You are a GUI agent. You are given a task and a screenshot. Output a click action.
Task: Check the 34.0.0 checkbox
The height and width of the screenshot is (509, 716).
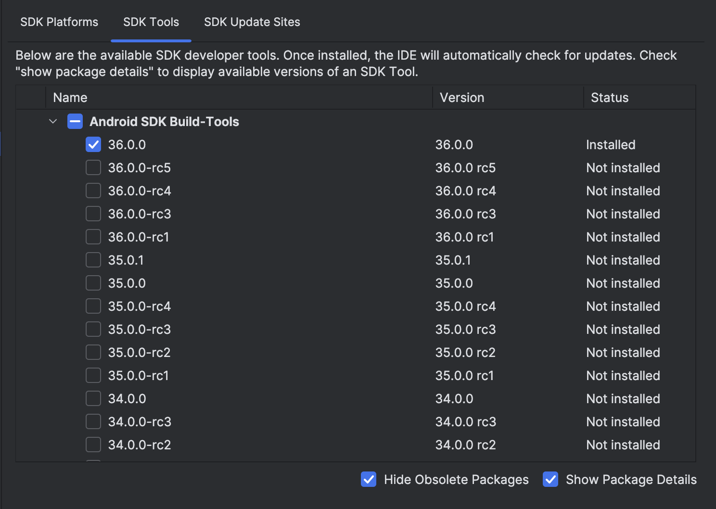(x=93, y=398)
